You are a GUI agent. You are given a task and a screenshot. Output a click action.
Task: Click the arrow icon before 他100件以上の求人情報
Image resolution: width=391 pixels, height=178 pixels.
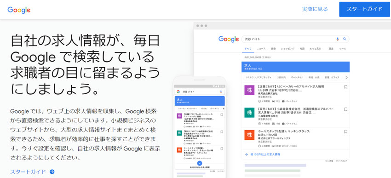246,155
